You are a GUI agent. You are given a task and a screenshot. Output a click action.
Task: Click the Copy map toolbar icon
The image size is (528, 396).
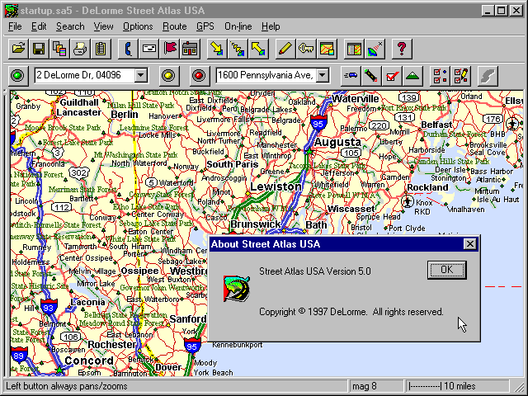tap(59, 49)
